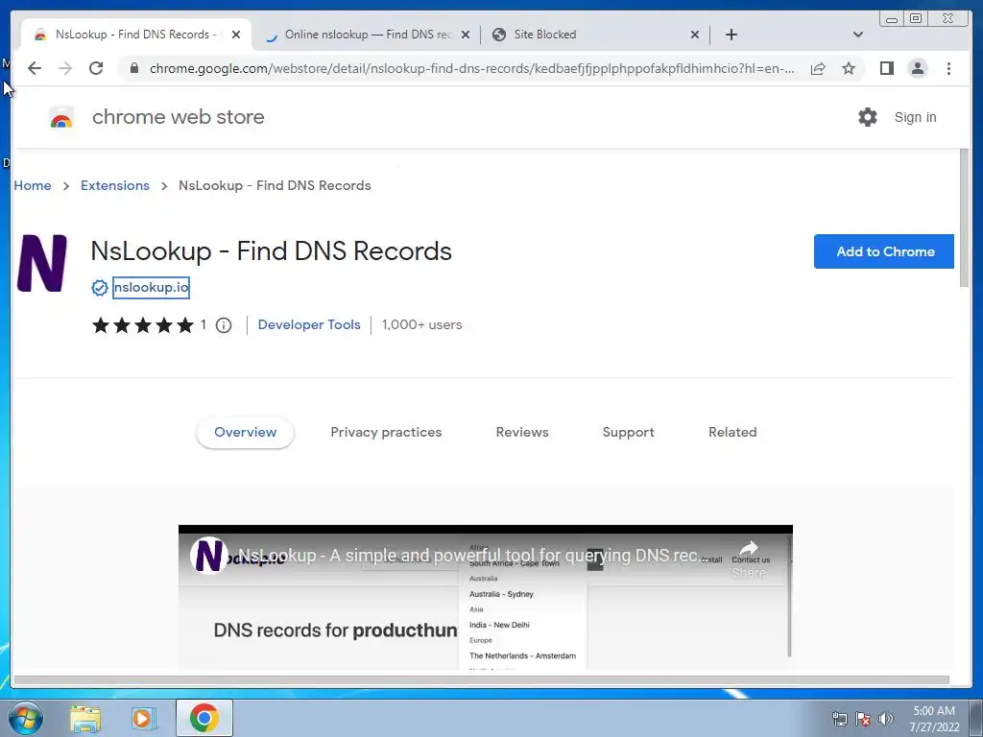The width and height of the screenshot is (983, 737).
Task: Open the Developer Tools category link
Action: [x=309, y=324]
